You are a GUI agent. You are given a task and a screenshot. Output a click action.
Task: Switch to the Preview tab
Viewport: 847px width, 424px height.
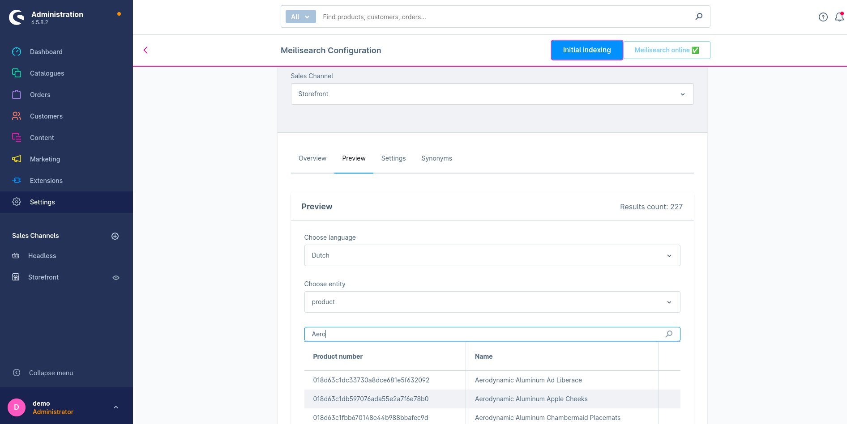pos(354,158)
